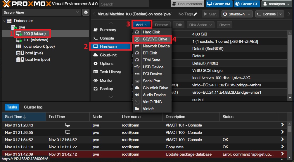294x162 pixels.
Task: Click the Remove button
Action: [x=161, y=25]
